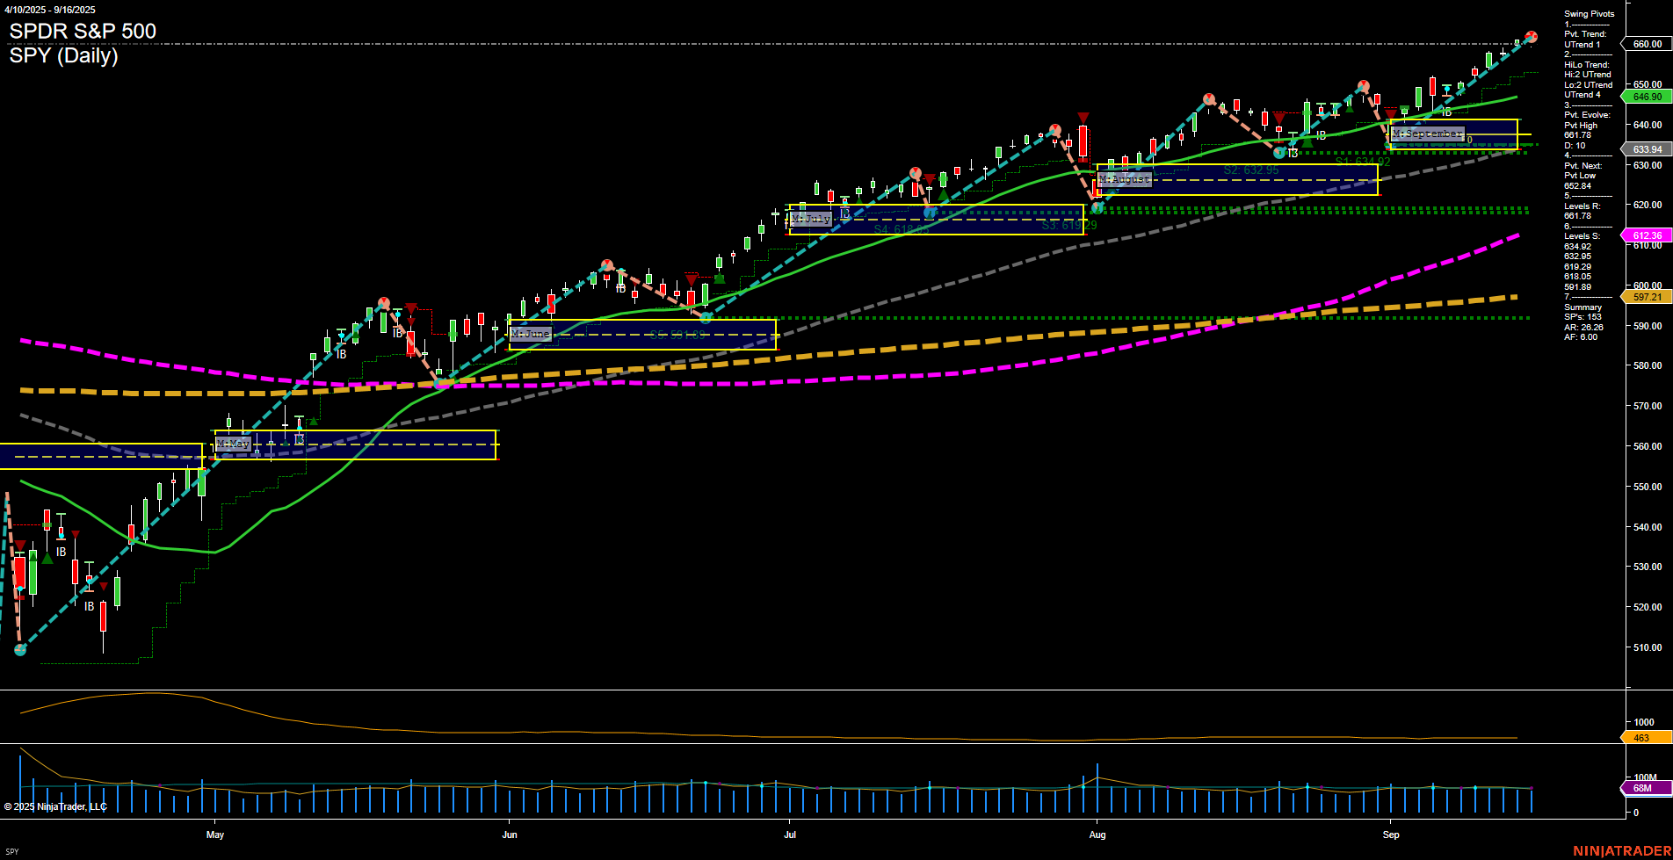Select the M:June monthly range label
The image size is (1673, 860).
coord(530,334)
